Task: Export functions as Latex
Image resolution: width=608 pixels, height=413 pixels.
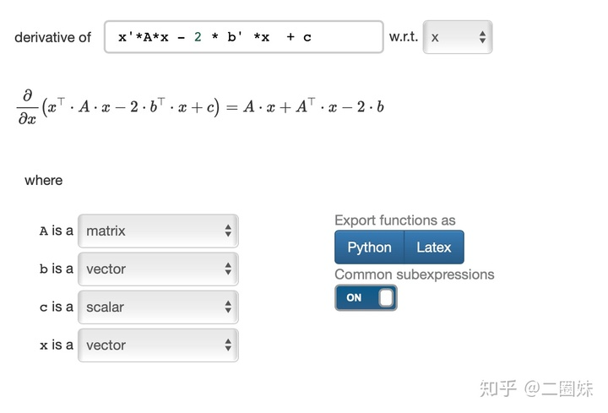Action: (434, 247)
